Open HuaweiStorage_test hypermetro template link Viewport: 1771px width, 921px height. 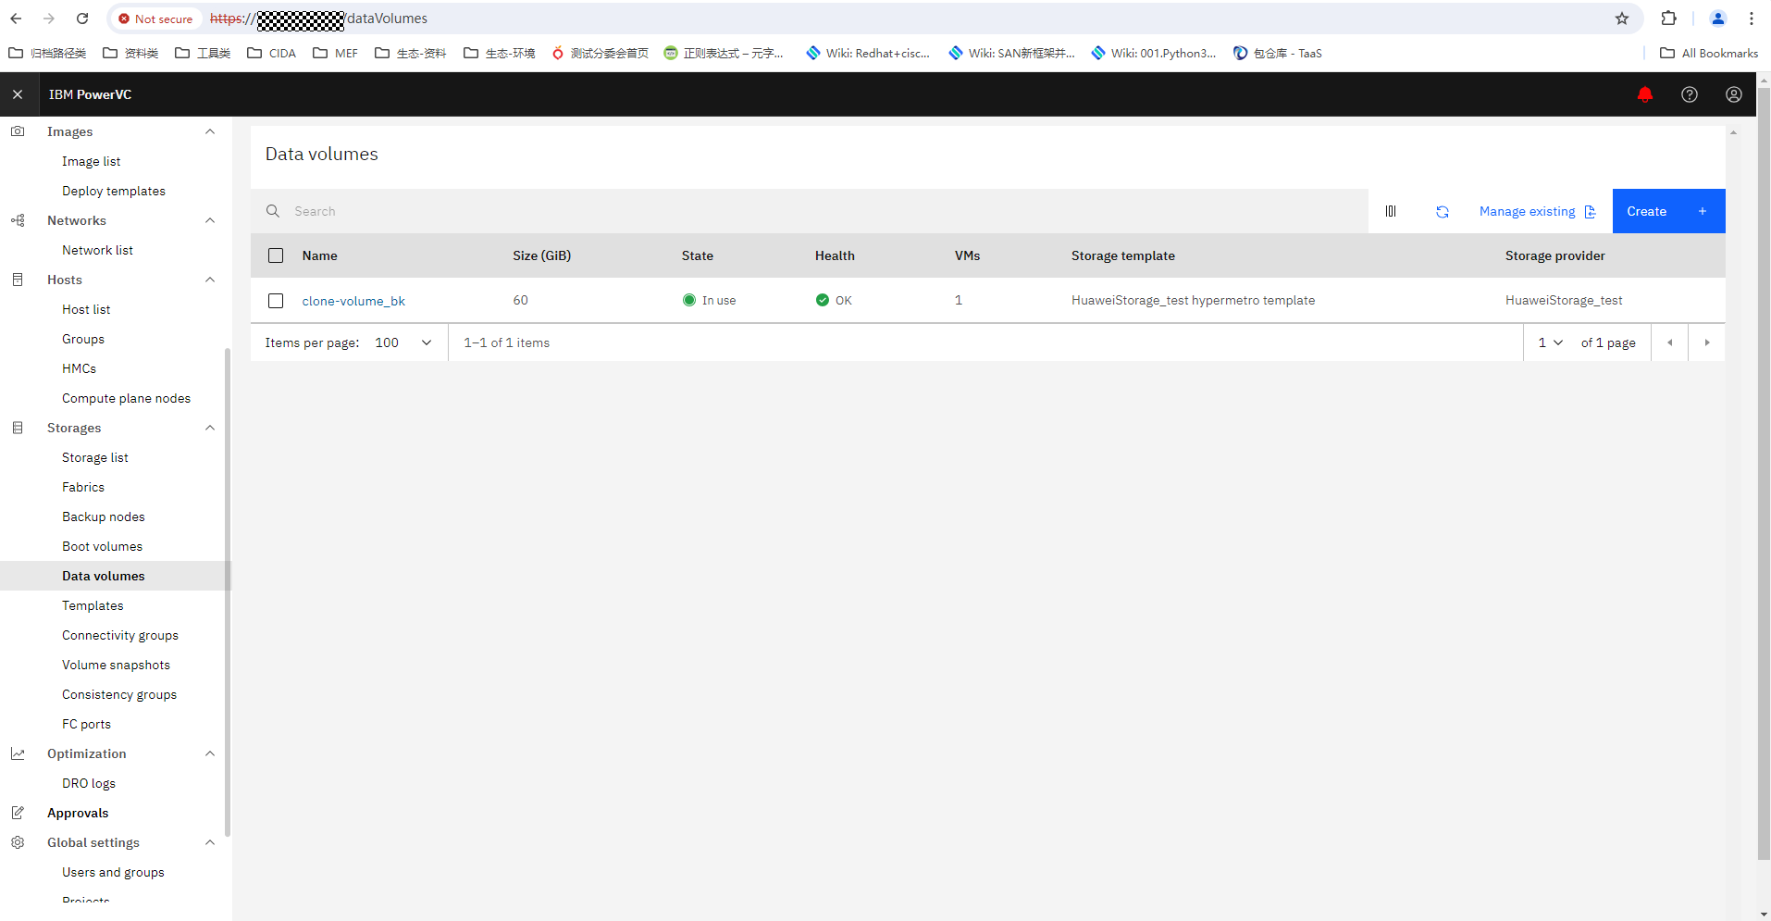pos(1193,300)
